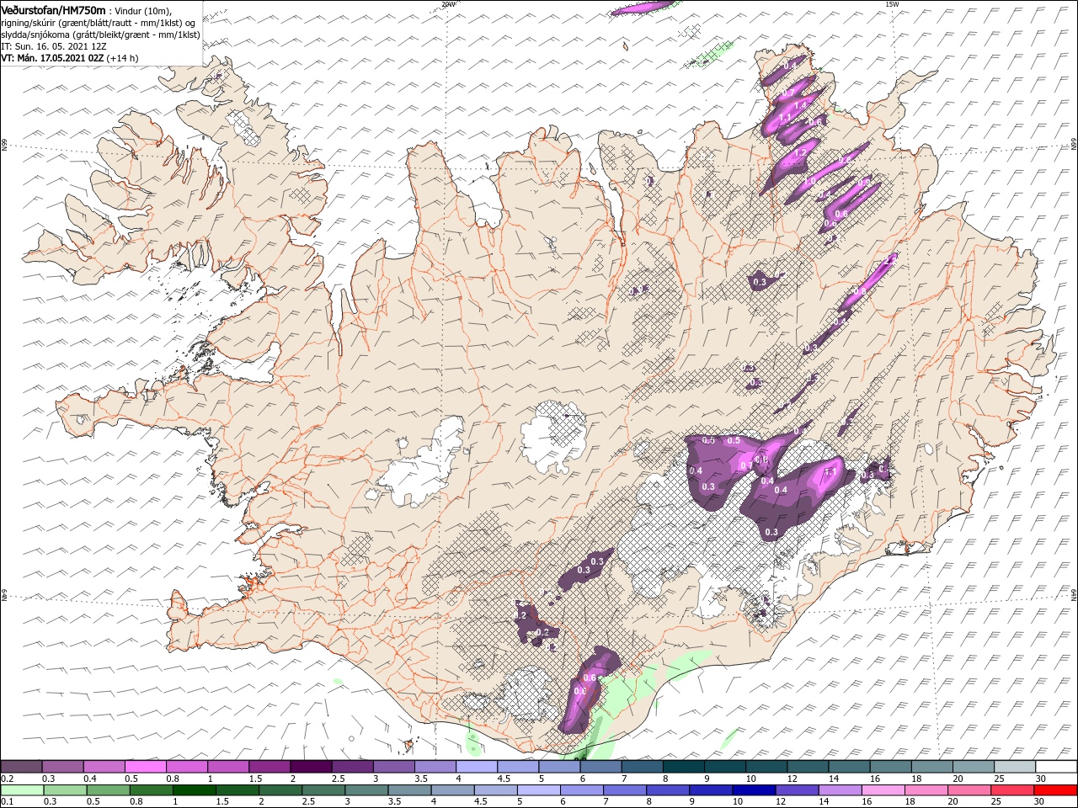The width and height of the screenshot is (1078, 808).
Task: Select the 'VT: Mán. 17.05.2021 02Z' valid-time line
Action: coord(53,58)
